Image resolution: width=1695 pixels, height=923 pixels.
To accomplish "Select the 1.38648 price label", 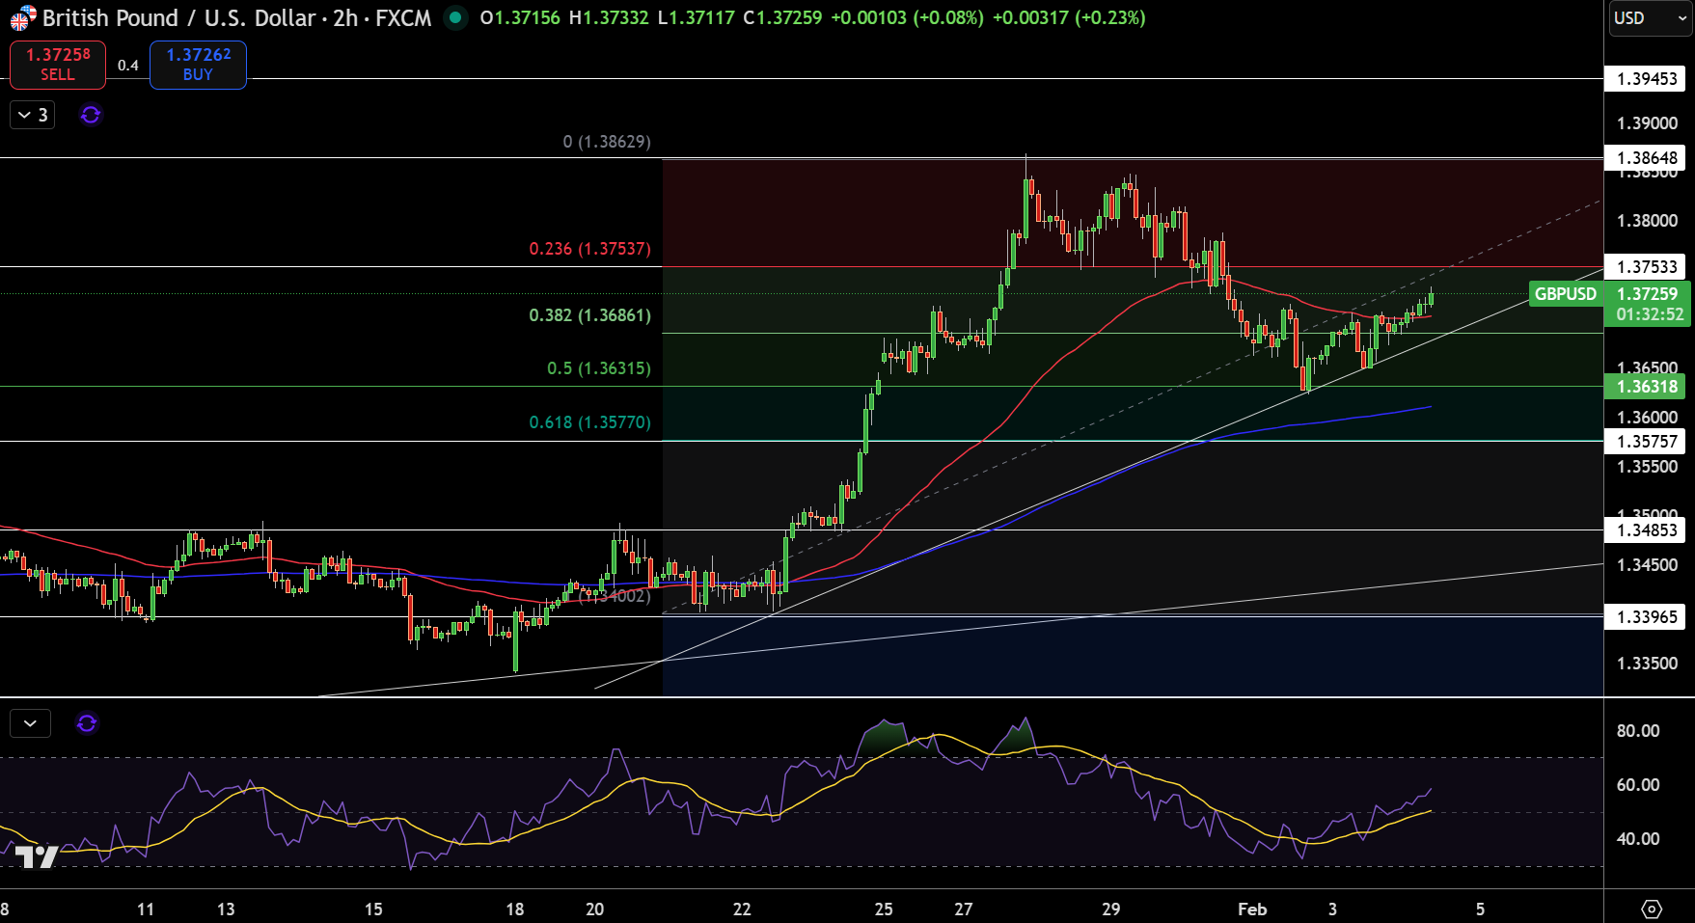I will coord(1646,158).
